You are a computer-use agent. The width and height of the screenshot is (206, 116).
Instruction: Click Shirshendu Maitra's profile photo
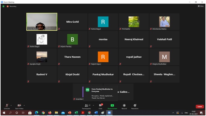(x=165, y=22)
